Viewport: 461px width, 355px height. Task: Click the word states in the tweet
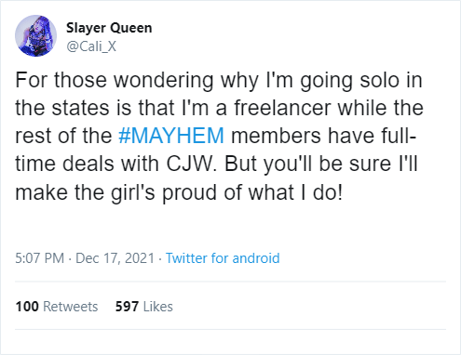(80, 108)
